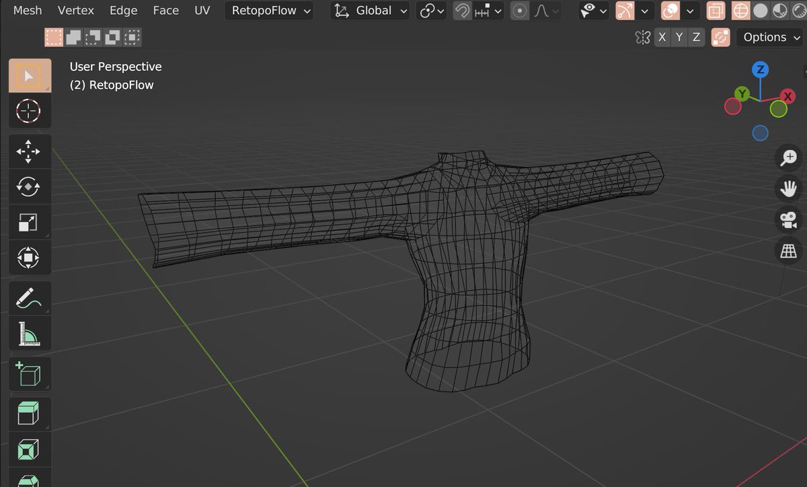The image size is (807, 487).
Task: Enable Y axis mirror
Action: coord(679,37)
